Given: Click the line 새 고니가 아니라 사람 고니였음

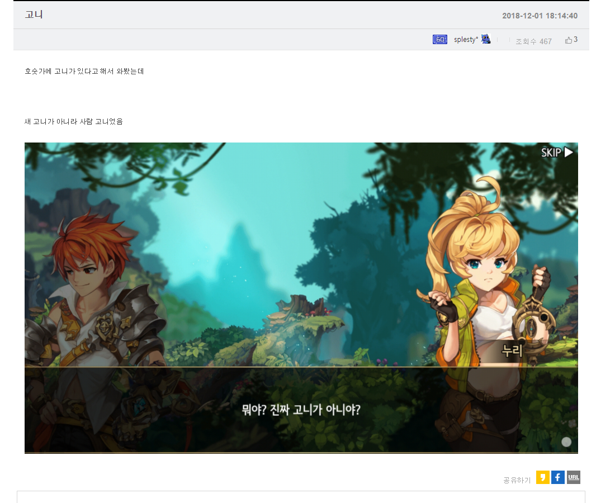Looking at the screenshot, I should (x=74, y=121).
